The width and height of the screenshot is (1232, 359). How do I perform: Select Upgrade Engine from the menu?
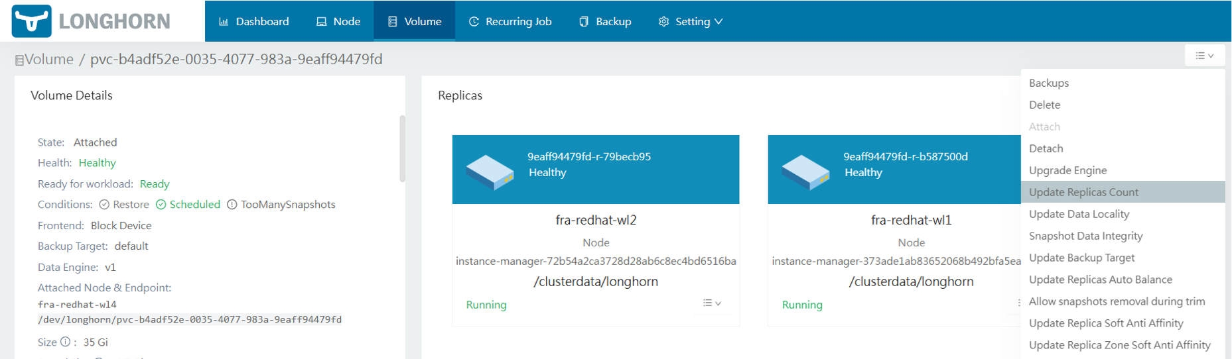click(1067, 170)
